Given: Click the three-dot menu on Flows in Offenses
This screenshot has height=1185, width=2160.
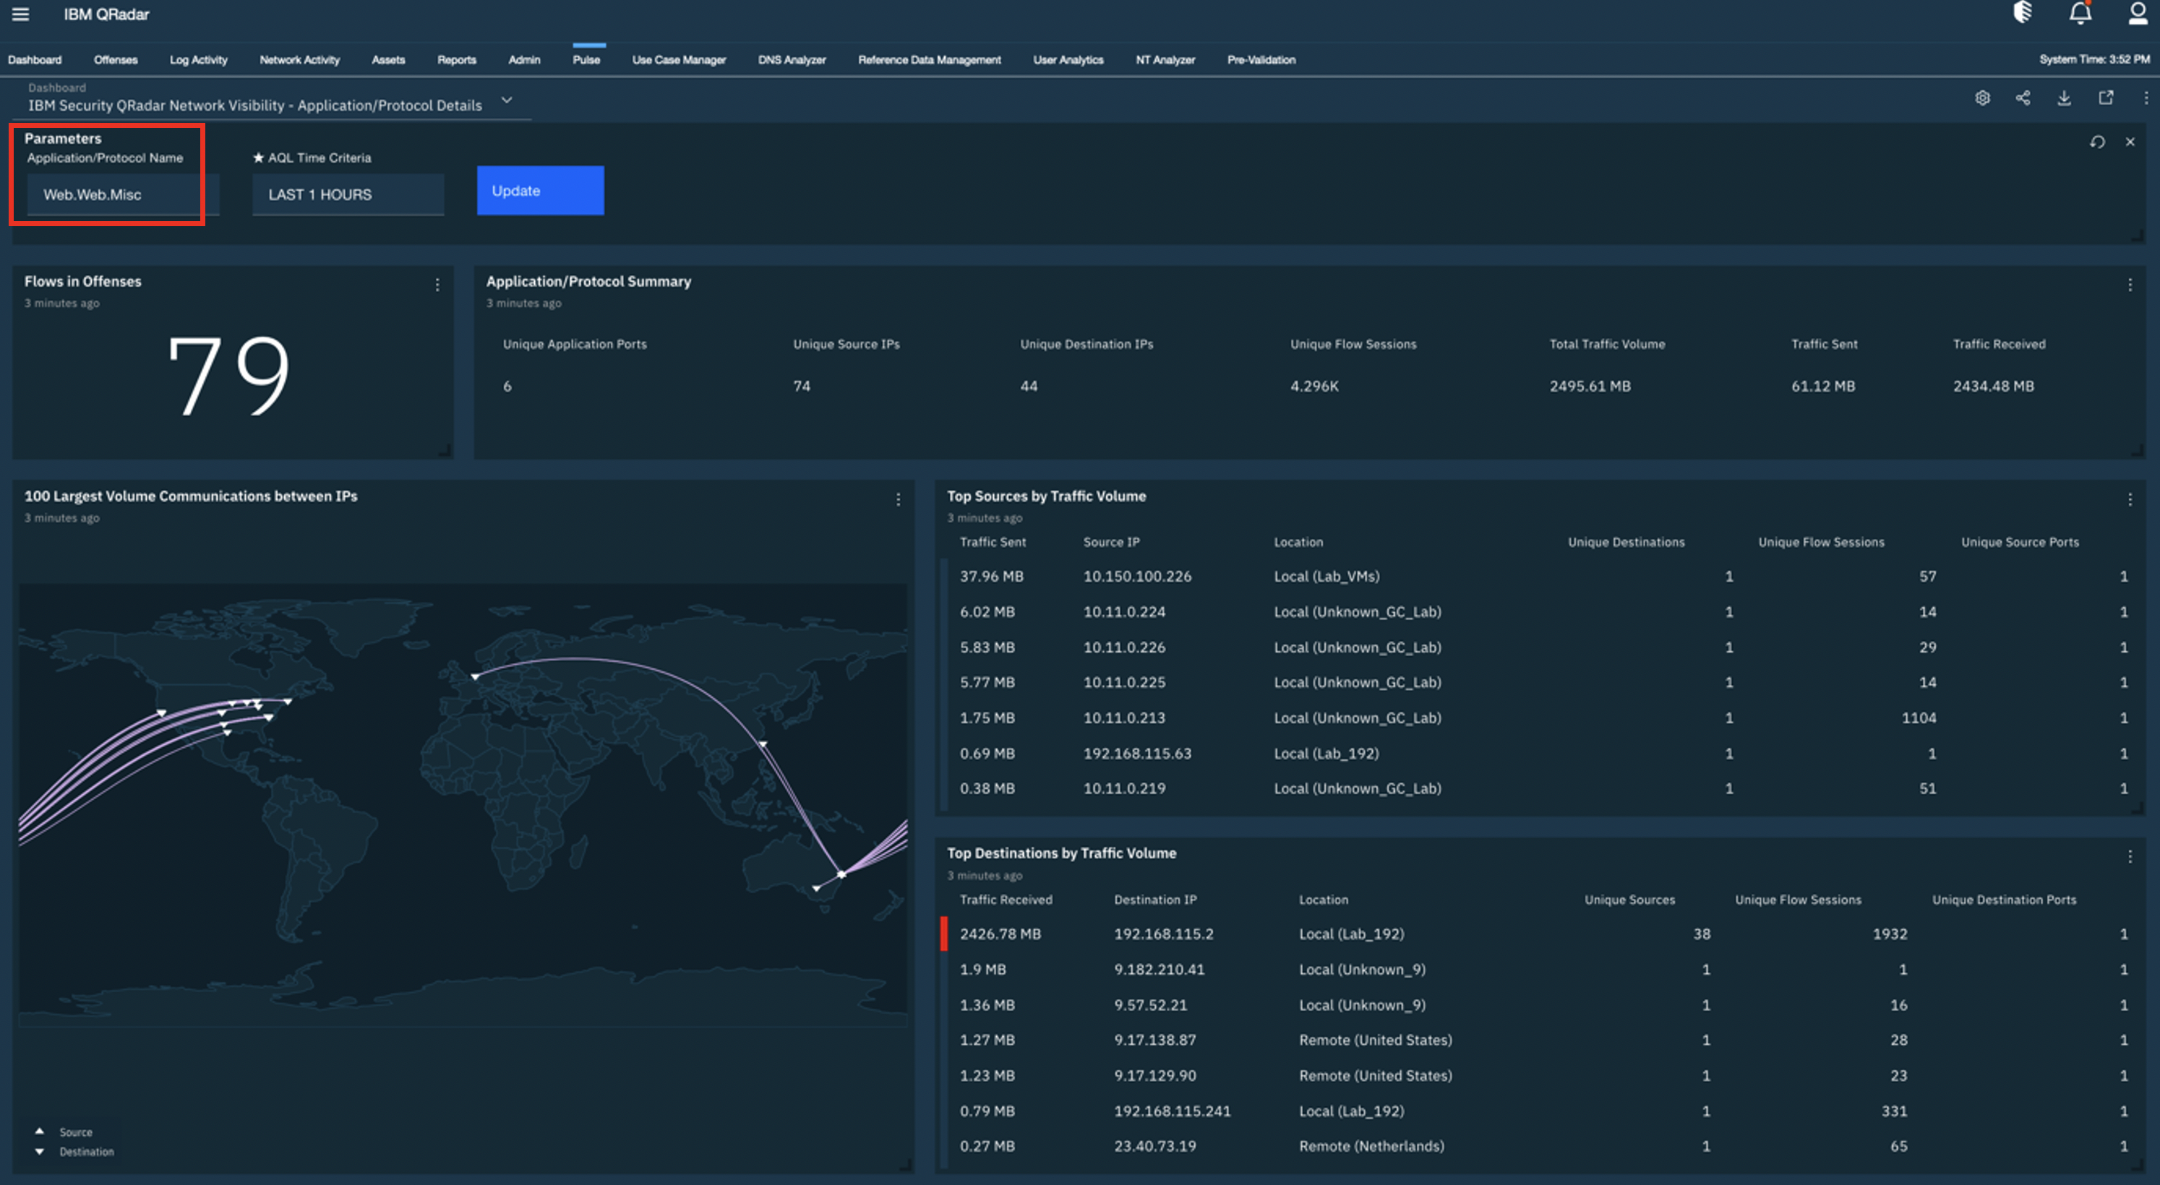Looking at the screenshot, I should 438,285.
